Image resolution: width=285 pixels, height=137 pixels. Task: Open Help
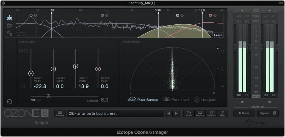pos(222,114)
